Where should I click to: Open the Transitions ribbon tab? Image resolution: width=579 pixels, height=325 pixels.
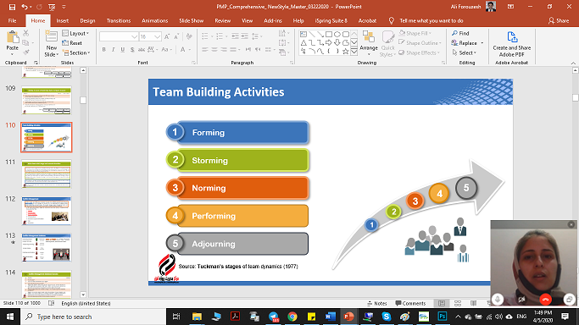click(119, 20)
